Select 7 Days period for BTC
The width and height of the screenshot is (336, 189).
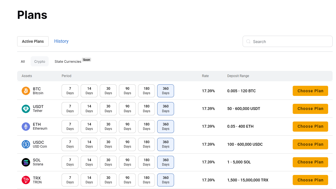tap(70, 91)
